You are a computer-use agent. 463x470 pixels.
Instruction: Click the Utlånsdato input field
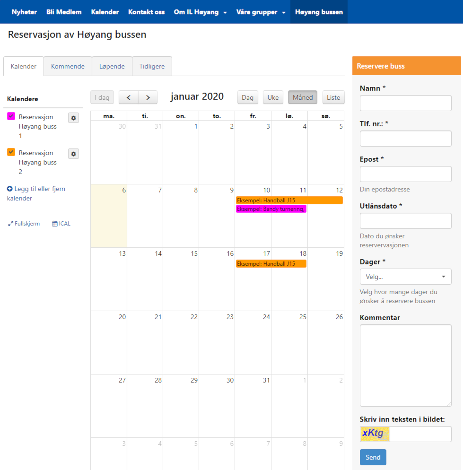tap(405, 221)
